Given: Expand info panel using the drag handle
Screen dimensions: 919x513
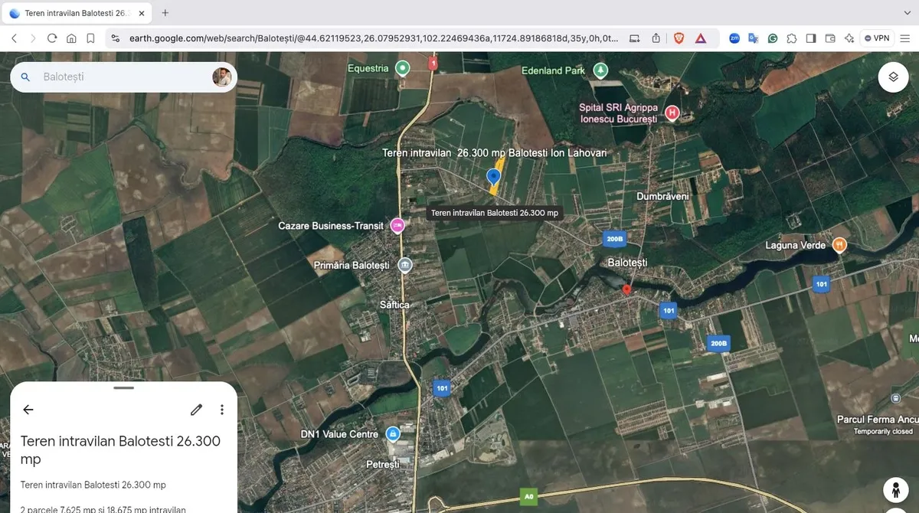Looking at the screenshot, I should click(123, 388).
